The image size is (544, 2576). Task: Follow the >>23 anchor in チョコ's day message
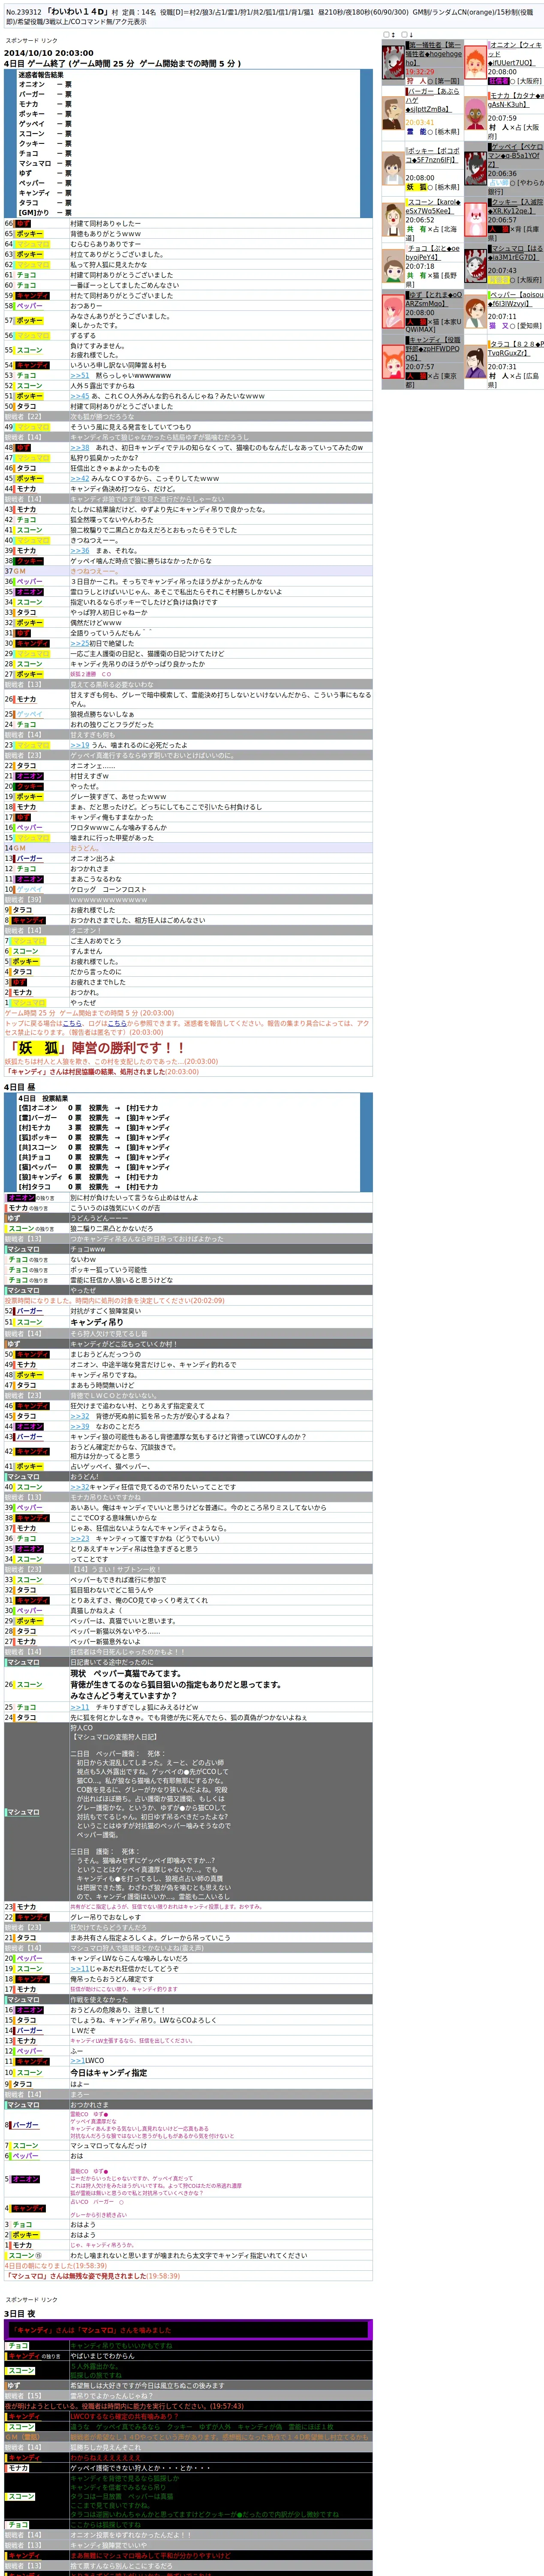[80, 1539]
